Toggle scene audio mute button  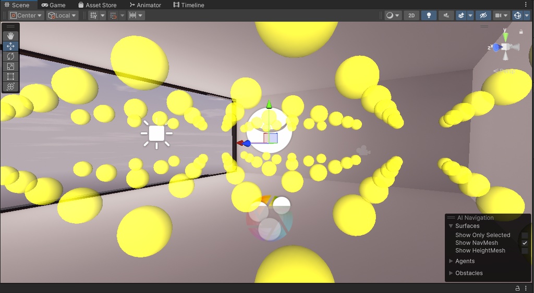[x=446, y=16]
